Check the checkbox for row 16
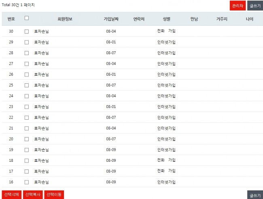Viewport: 263px width, 199px height. coord(27,182)
